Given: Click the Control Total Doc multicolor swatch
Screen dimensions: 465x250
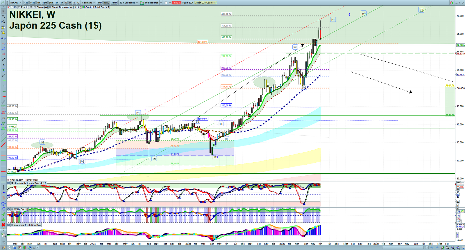Looking at the screenshot, I should [x=83, y=7].
